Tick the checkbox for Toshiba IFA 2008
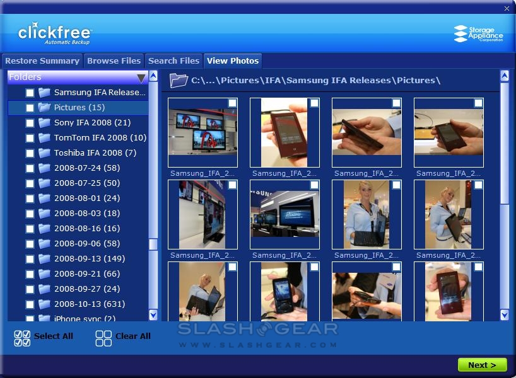This screenshot has height=378, width=516. (x=30, y=154)
